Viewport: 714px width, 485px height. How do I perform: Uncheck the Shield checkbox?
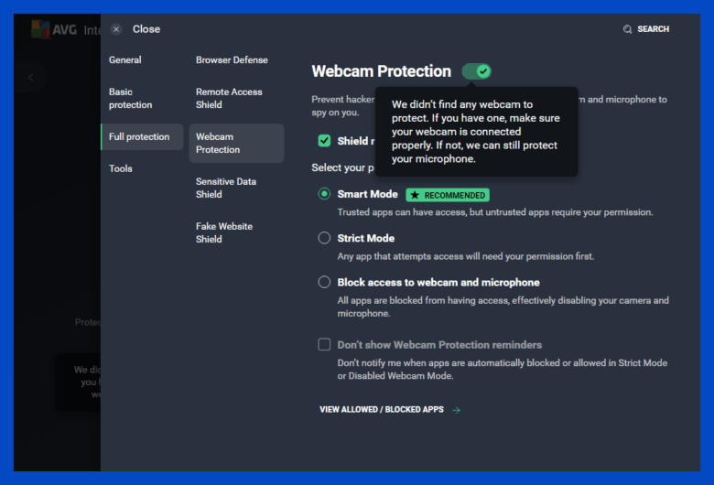[x=324, y=141]
